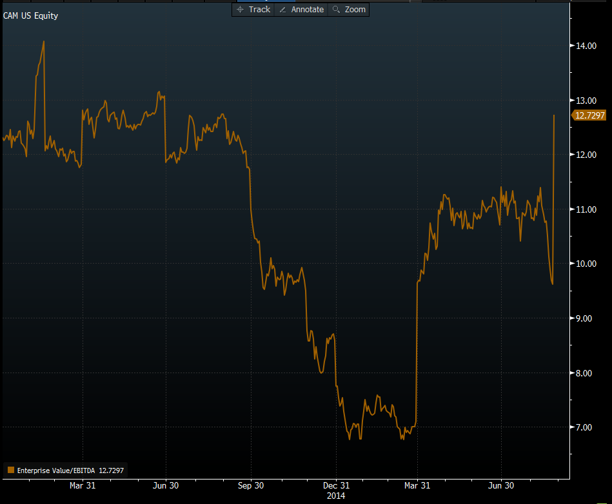Click the leftmost Mar 31 date label
612x504 pixels.
pyautogui.click(x=83, y=485)
